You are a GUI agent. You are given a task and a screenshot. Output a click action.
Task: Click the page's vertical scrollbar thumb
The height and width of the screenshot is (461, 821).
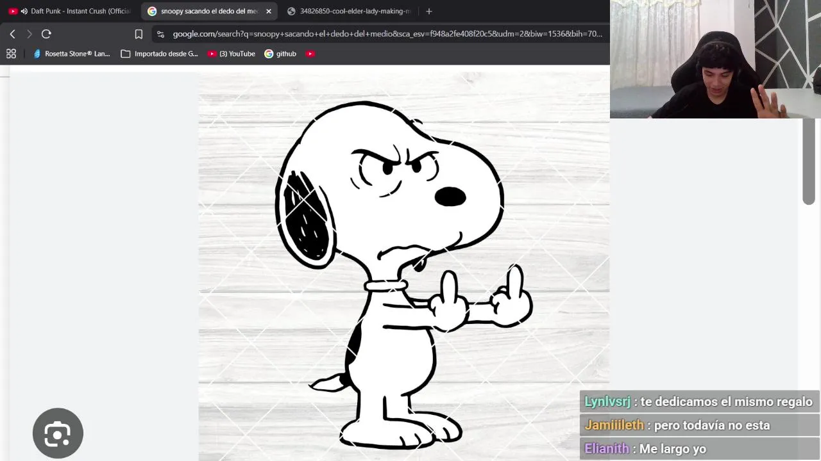pos(809,161)
